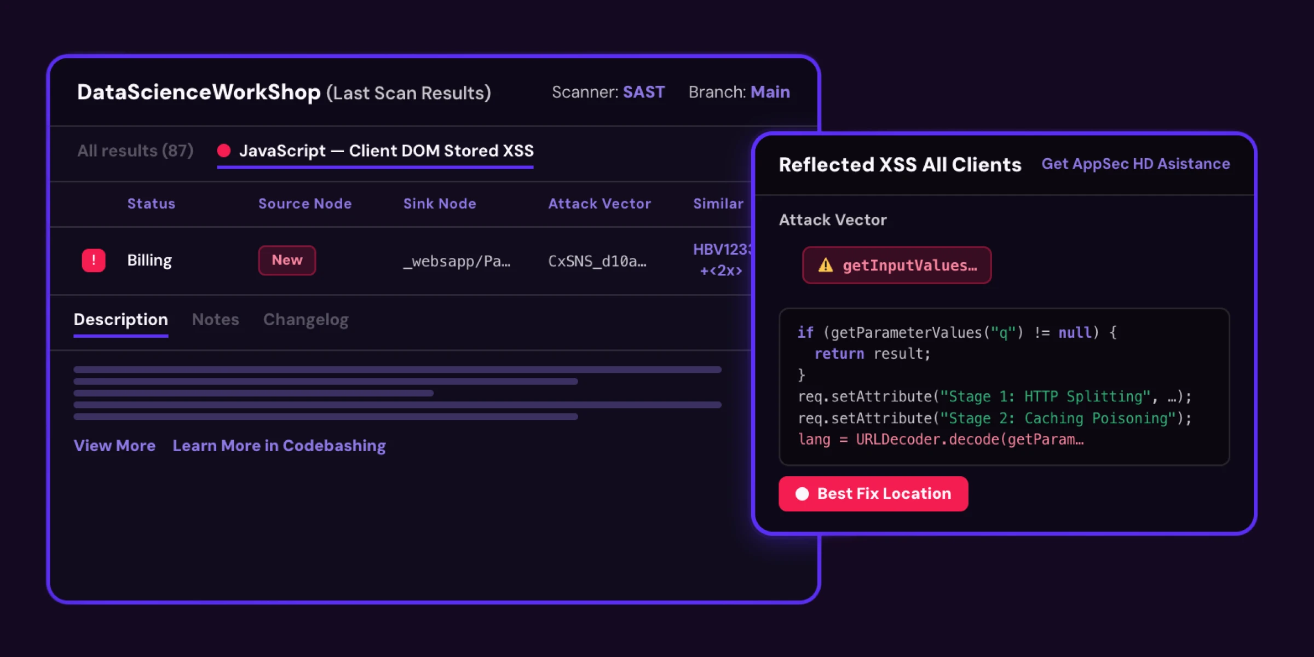Switch to the Notes tab

pyautogui.click(x=216, y=319)
